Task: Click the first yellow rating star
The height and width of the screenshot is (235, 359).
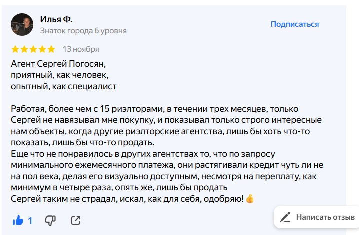Action: (x=15, y=49)
